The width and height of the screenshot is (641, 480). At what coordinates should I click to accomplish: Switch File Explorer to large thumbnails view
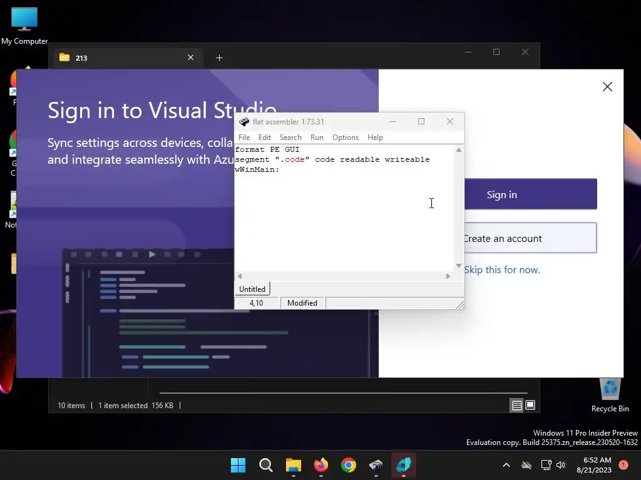pyautogui.click(x=530, y=405)
